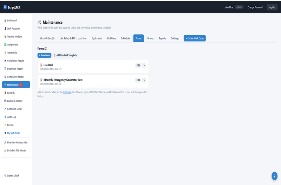Delete the Monthly Emergency Generator Test form
281x185 pixels.
(x=144, y=80)
